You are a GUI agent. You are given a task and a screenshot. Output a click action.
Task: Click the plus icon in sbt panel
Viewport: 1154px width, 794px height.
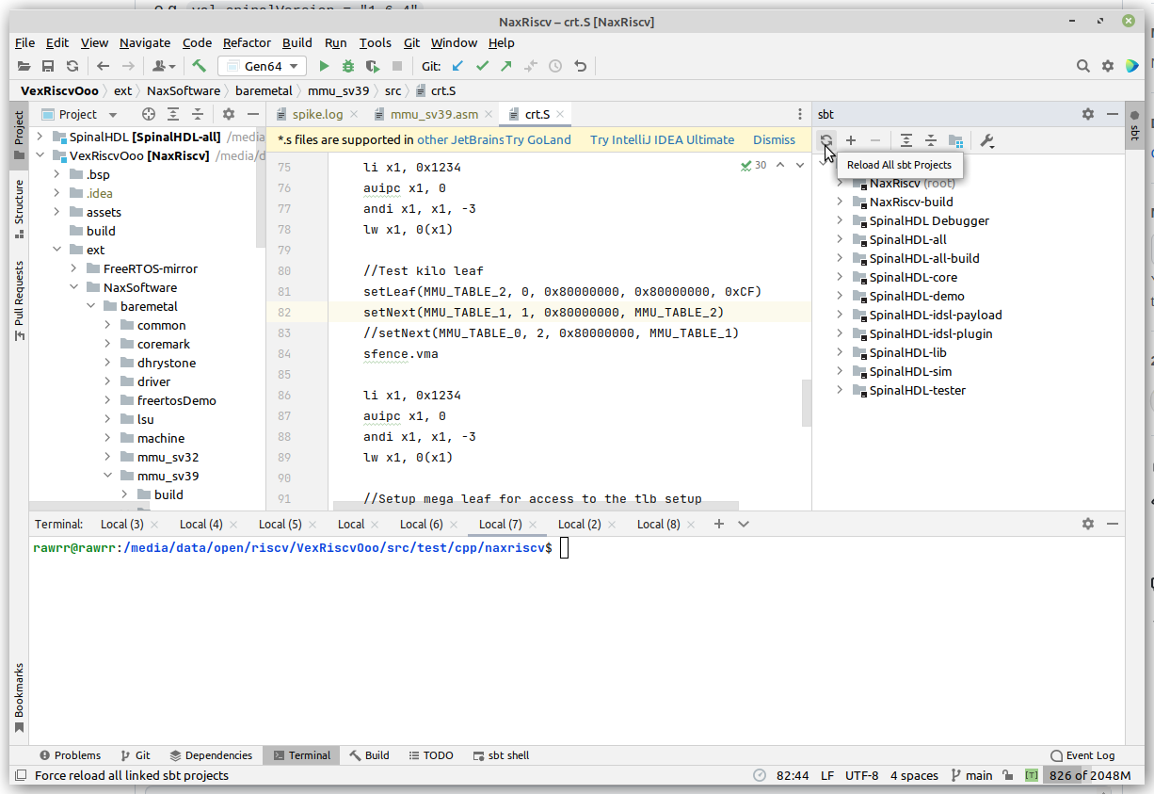coord(851,140)
